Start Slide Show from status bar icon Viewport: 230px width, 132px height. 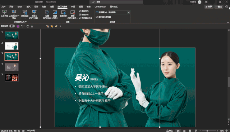pyautogui.click(x=195, y=131)
